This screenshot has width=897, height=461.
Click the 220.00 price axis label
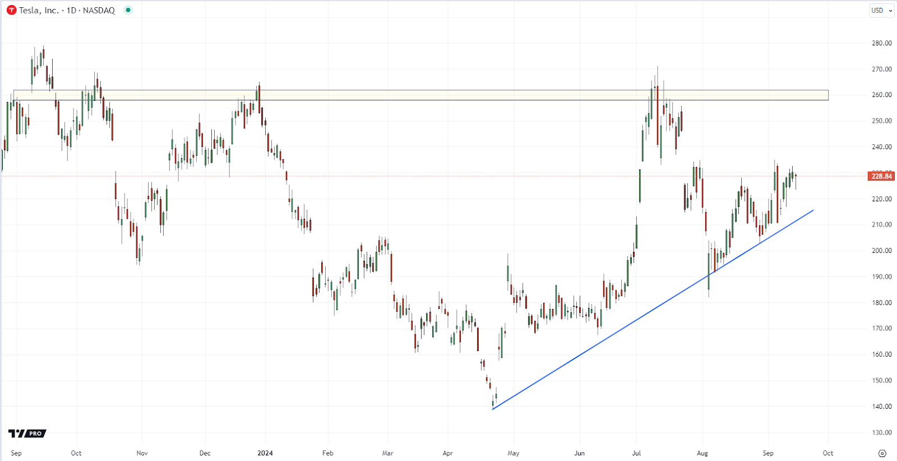(882, 199)
